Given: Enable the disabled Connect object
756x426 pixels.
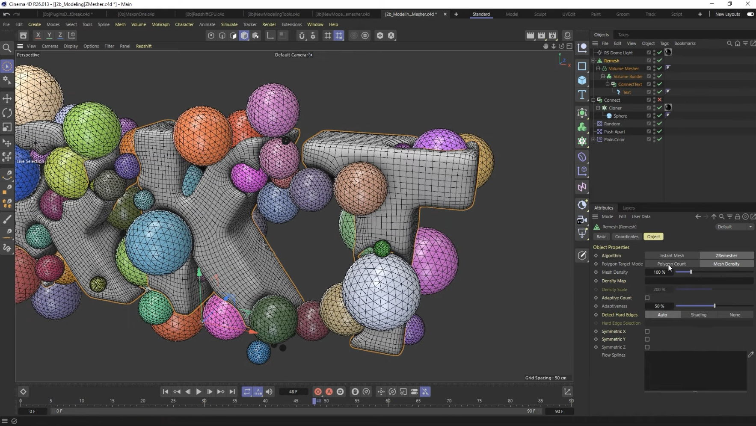Looking at the screenshot, I should coord(659,100).
